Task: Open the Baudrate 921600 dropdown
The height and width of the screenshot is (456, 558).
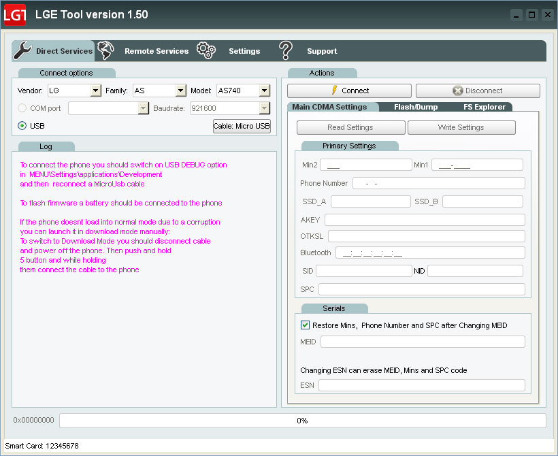Action: pos(265,108)
